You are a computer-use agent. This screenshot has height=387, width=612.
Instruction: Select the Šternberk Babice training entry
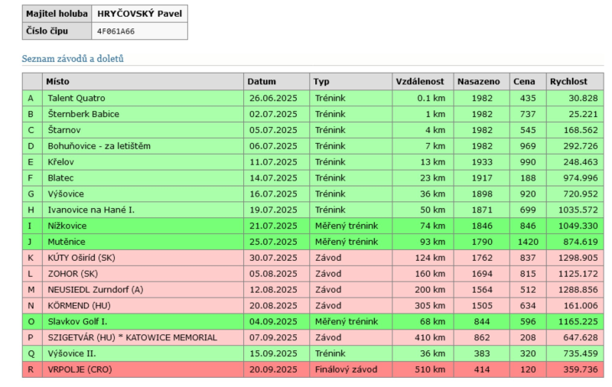coord(83,114)
